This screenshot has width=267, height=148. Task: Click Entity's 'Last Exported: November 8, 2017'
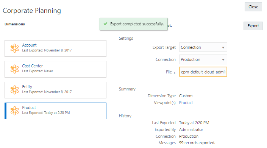click(x=47, y=92)
